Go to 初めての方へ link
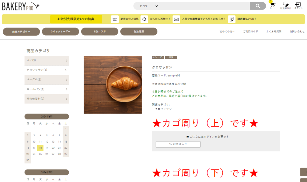Viewport: 307px width, 182px height. (x=227, y=32)
